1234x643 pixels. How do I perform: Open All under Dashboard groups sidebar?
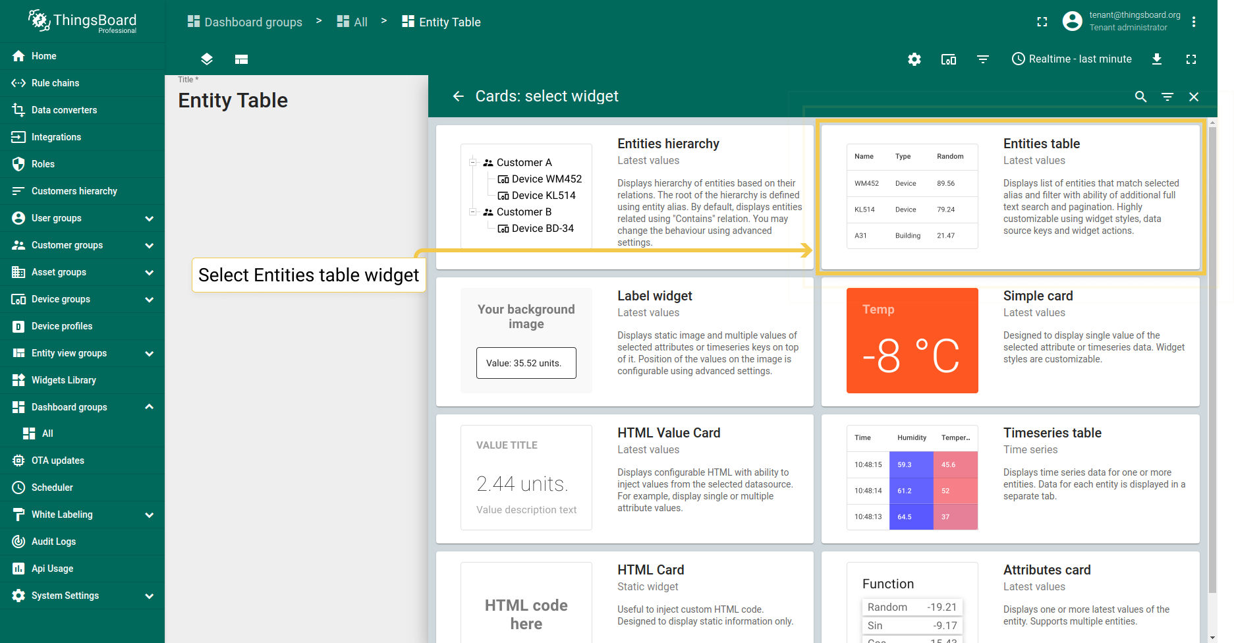coord(82,433)
